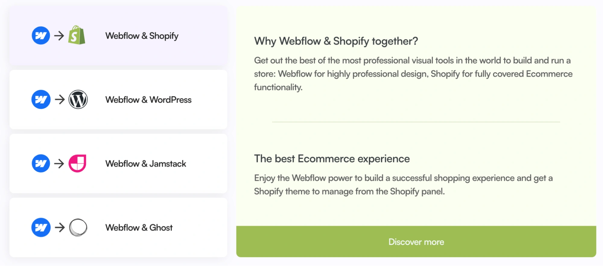Switch to the Webflow & WordPress tab

tap(118, 100)
